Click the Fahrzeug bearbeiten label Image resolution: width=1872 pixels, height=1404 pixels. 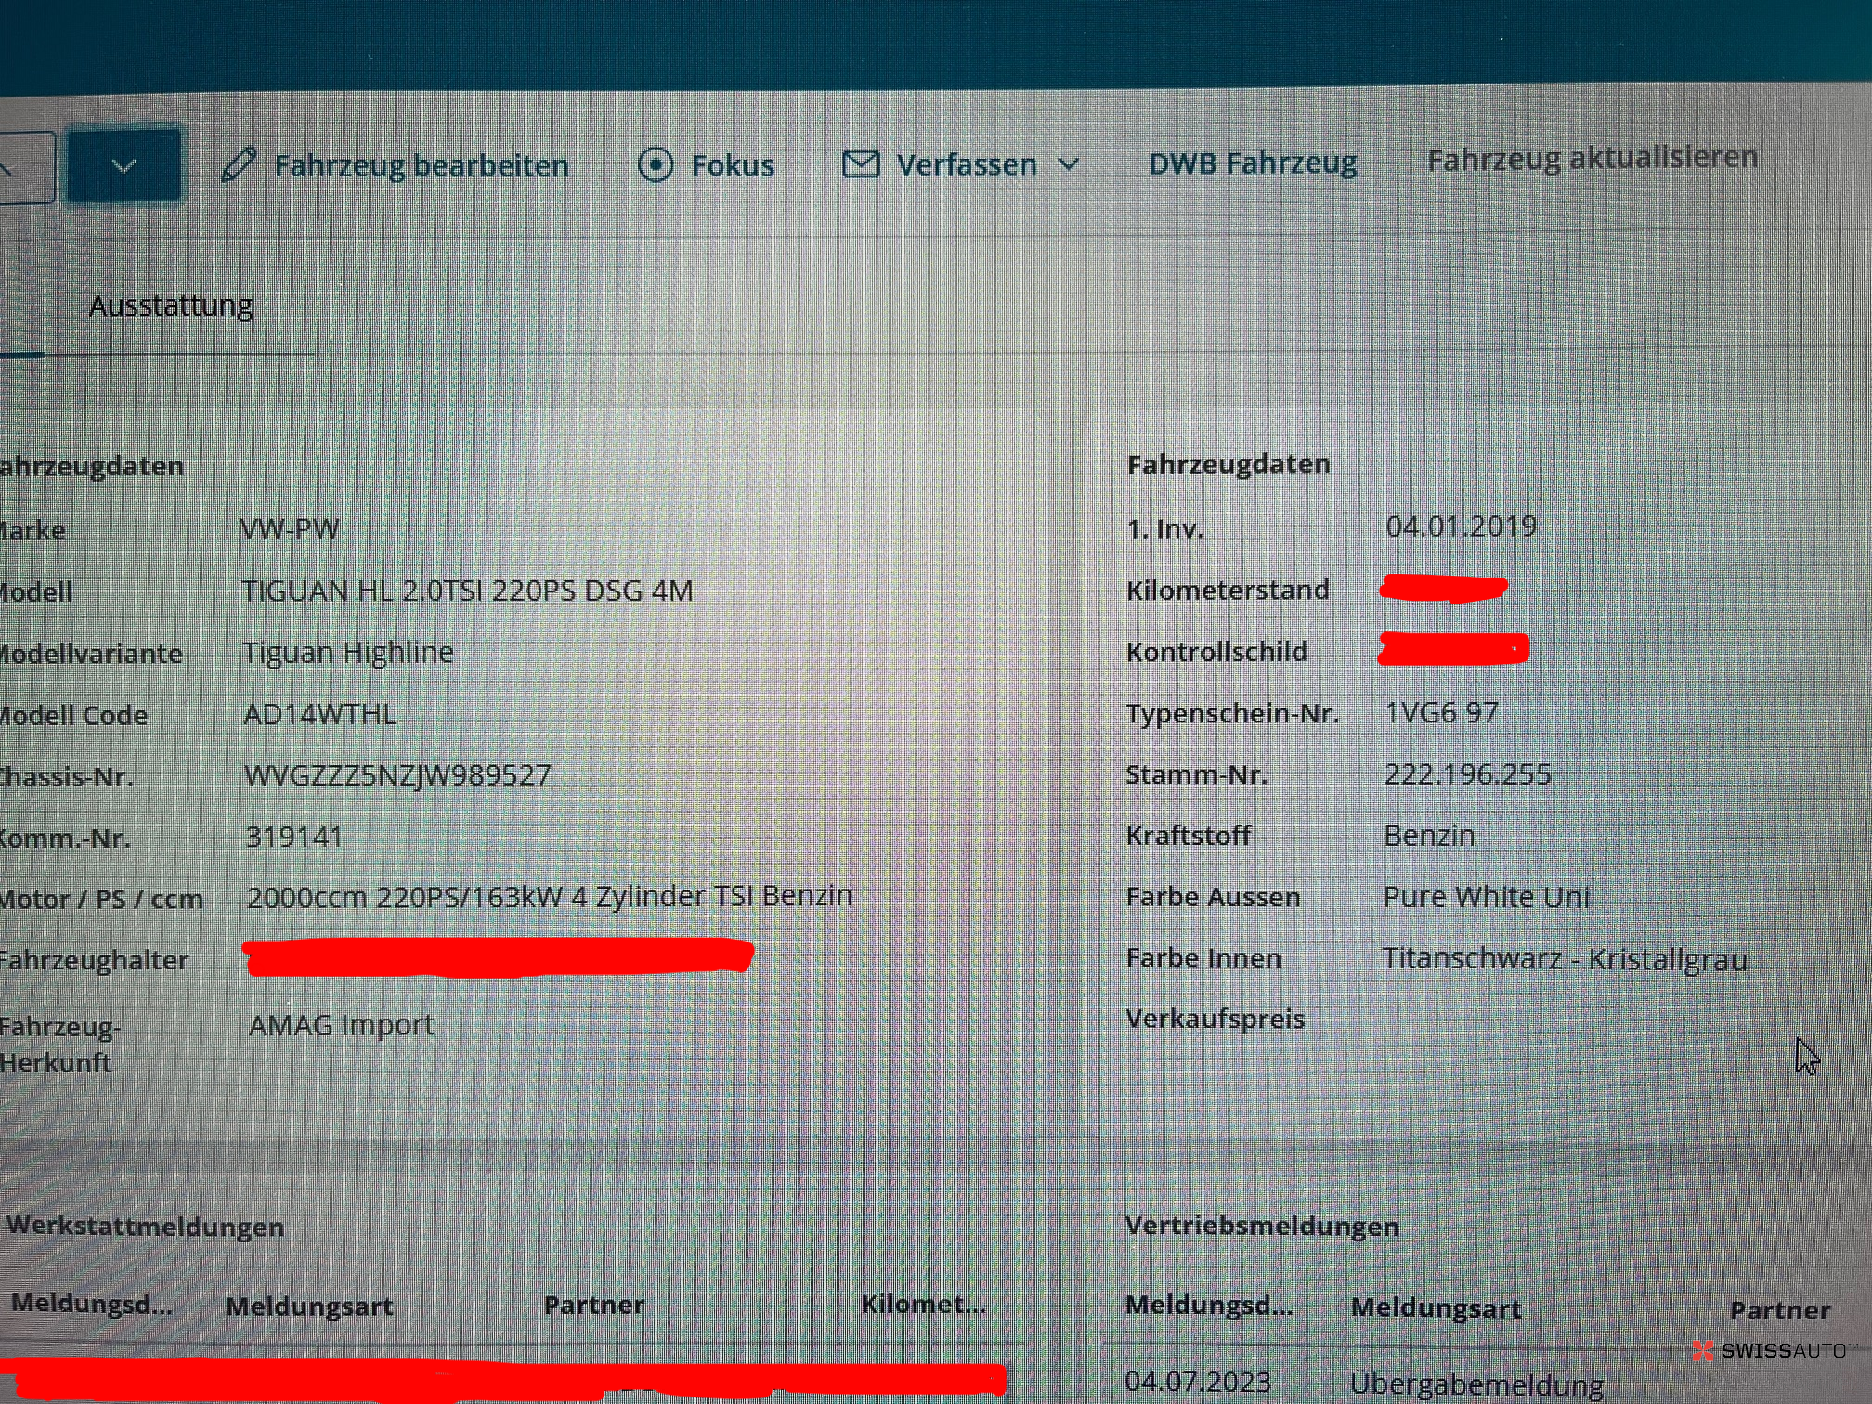(422, 165)
